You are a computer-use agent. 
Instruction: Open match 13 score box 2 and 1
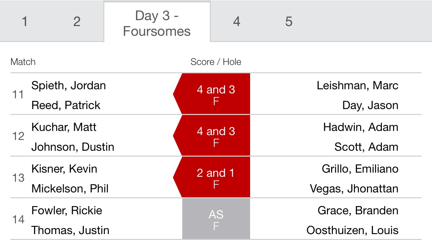212,177
